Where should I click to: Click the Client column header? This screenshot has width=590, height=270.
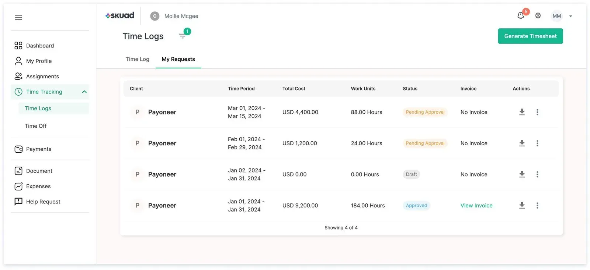point(136,89)
